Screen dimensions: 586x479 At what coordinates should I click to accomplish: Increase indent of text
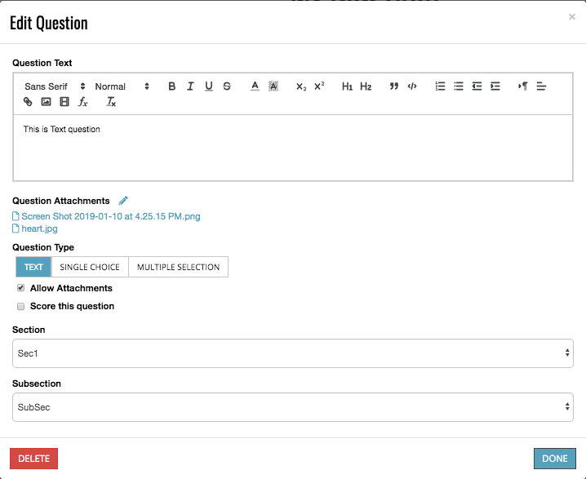pyautogui.click(x=495, y=86)
